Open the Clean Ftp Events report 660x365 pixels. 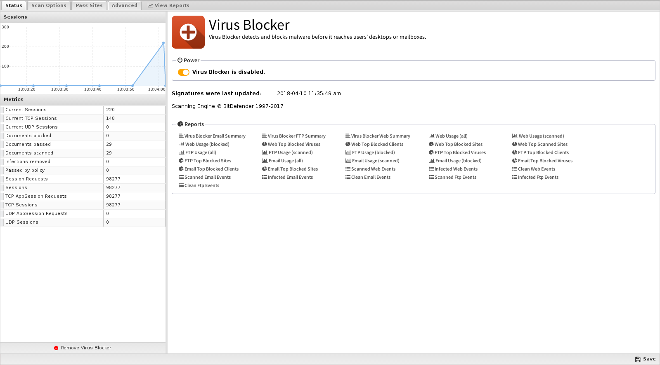point(199,185)
